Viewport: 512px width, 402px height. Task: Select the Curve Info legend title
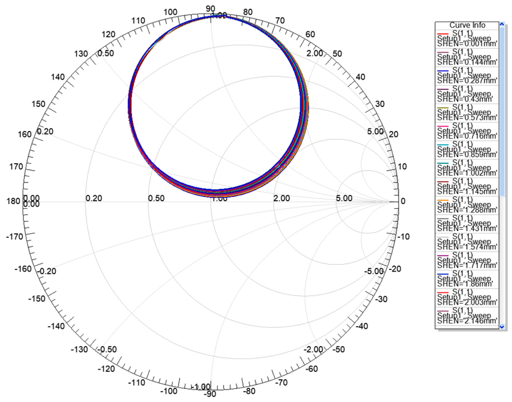[467, 25]
